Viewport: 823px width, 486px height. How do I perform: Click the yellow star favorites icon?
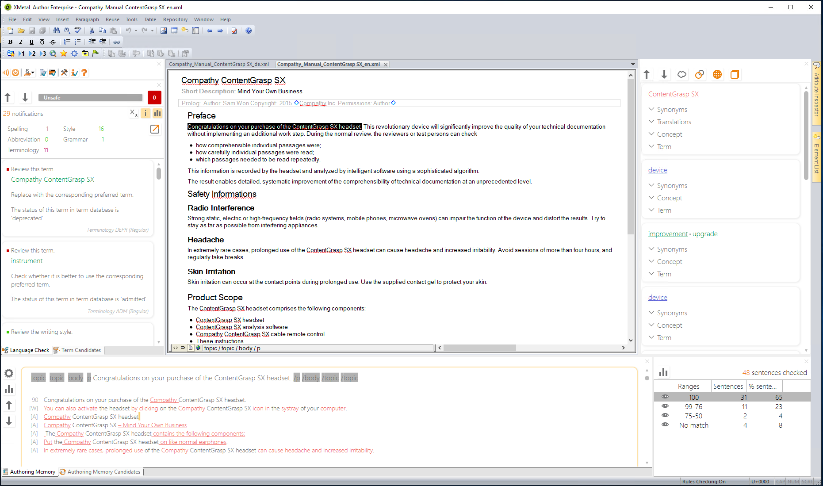click(64, 54)
